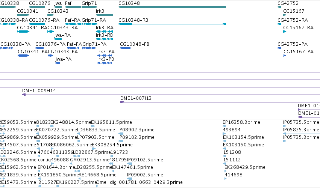Click EST EK147461.5prime
The width and height of the screenshot is (320, 188).
[x=132, y=167]
